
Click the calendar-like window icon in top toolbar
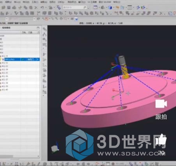click(x=95, y=7)
